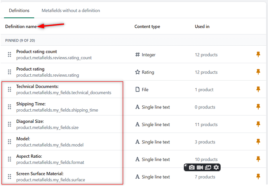Switch to the Definitions tab
268x186 pixels.
coord(19,10)
